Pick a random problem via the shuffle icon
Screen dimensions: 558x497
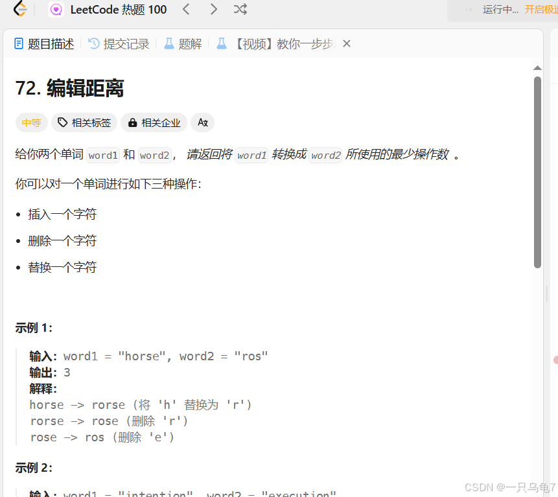click(x=240, y=9)
